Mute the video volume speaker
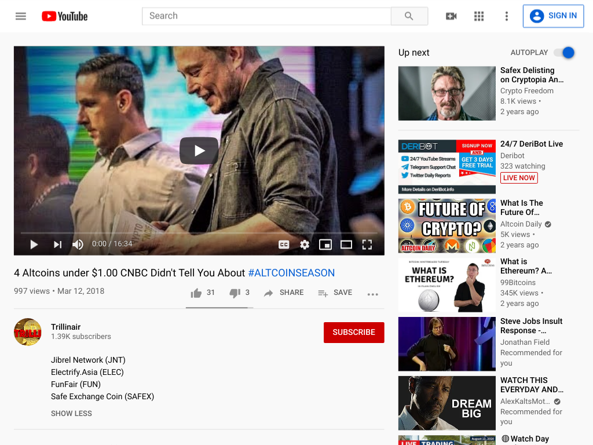 [x=78, y=245]
